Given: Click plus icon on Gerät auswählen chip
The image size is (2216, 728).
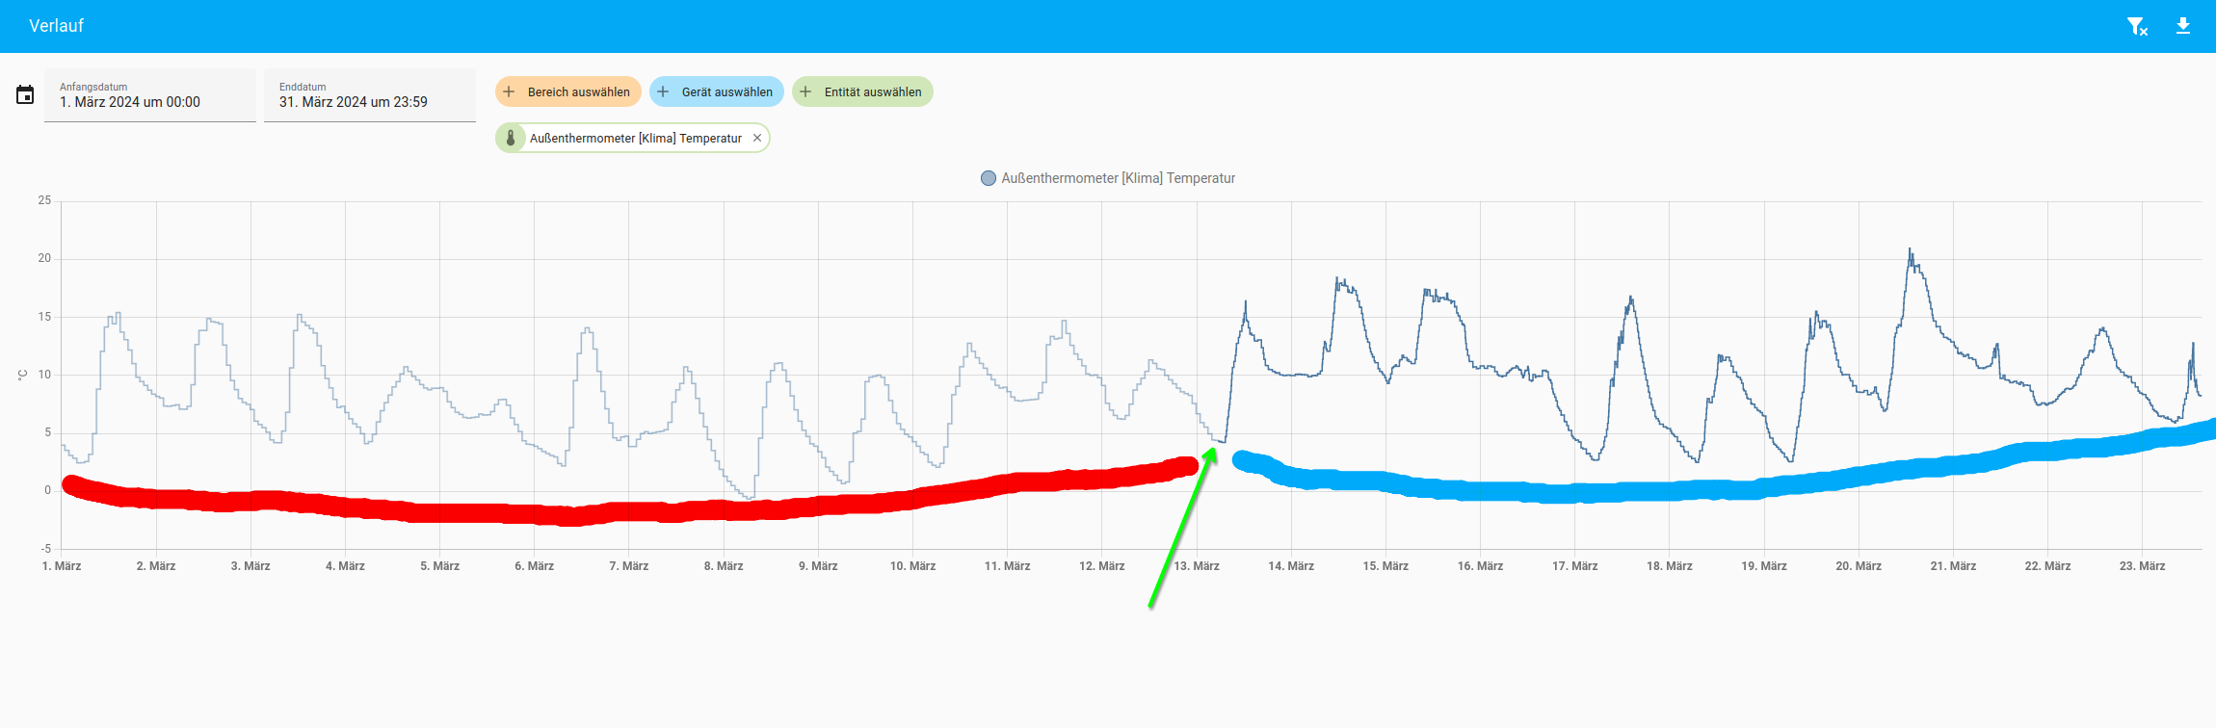Looking at the screenshot, I should tap(663, 91).
